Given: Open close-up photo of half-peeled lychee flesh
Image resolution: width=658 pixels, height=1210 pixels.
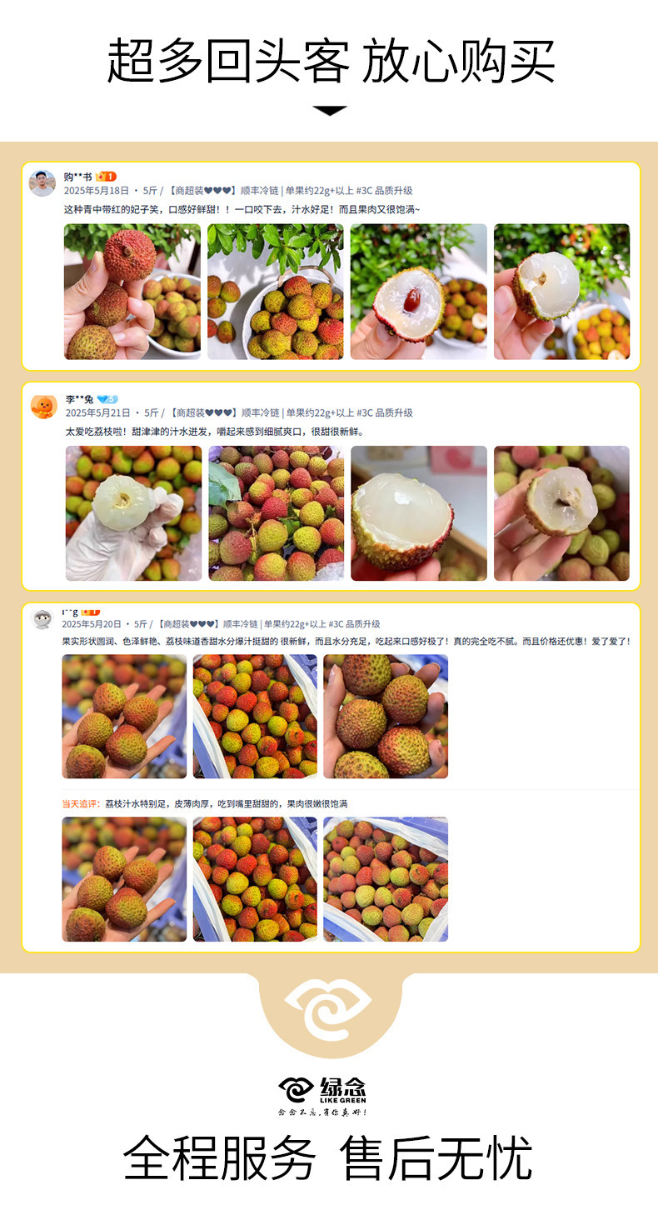Looking at the screenshot, I should (419, 513).
